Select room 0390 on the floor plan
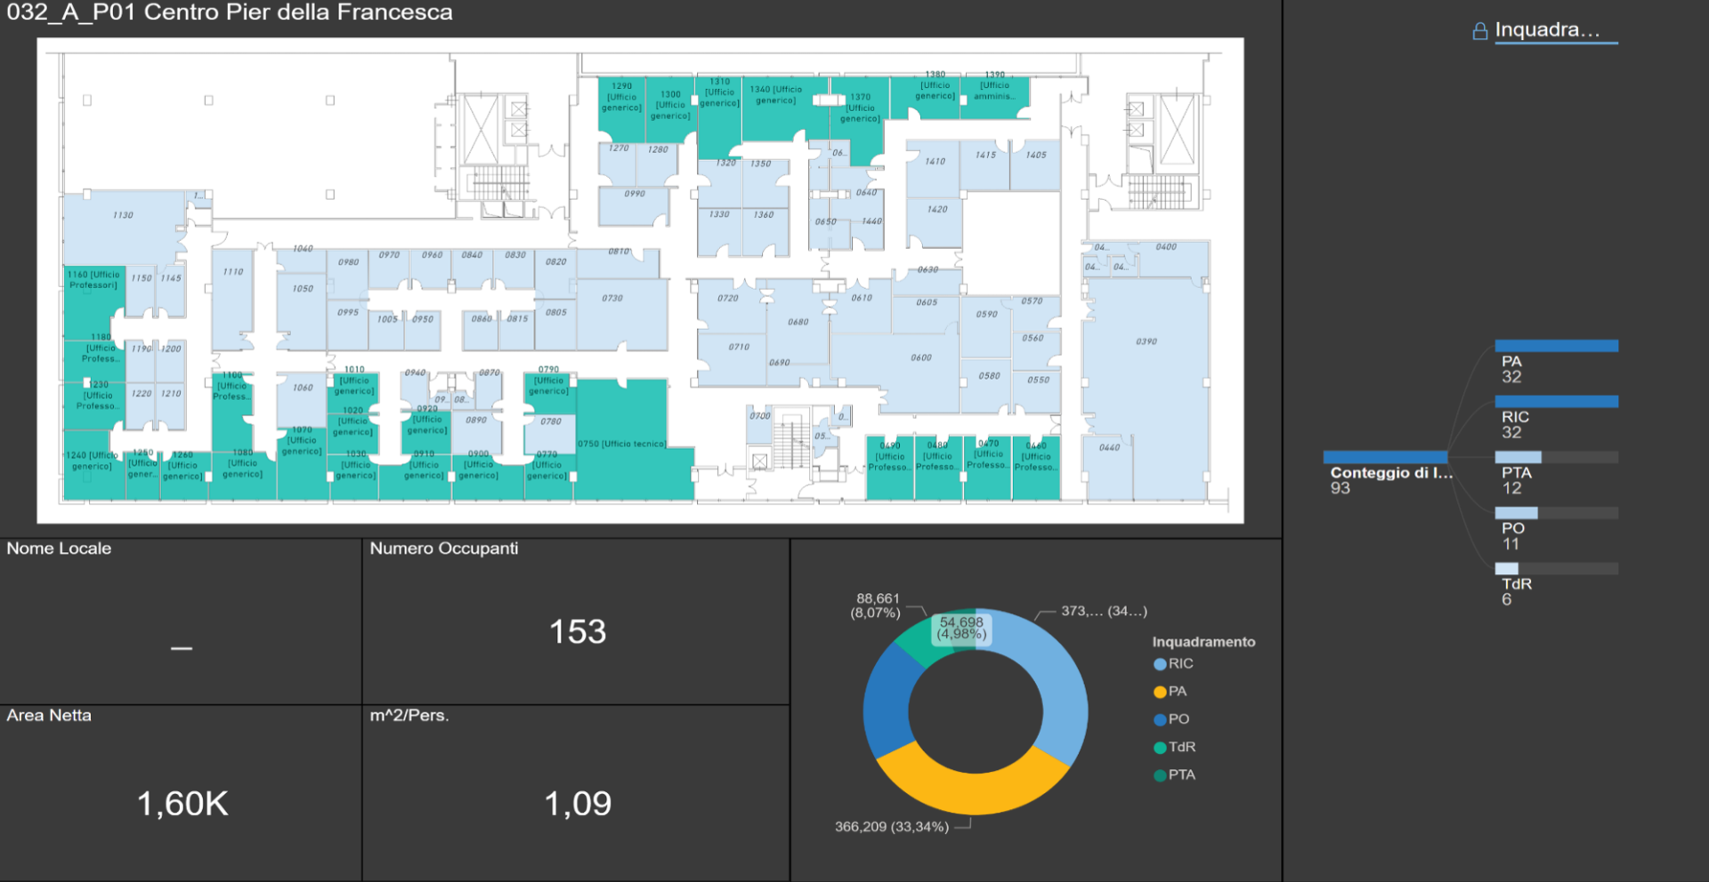This screenshot has width=1709, height=882. click(x=1146, y=373)
